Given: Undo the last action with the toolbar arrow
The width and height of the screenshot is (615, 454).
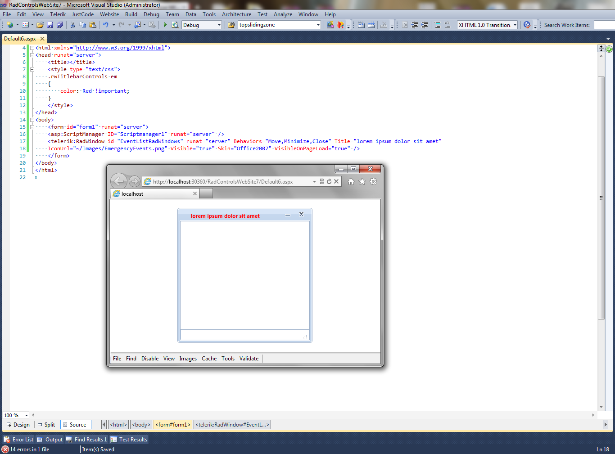Looking at the screenshot, I should click(x=105, y=25).
